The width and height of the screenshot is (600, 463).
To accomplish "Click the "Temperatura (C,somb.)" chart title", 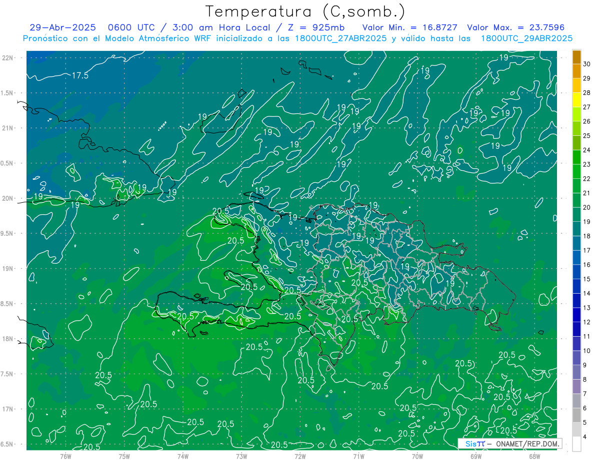I will (x=305, y=11).
